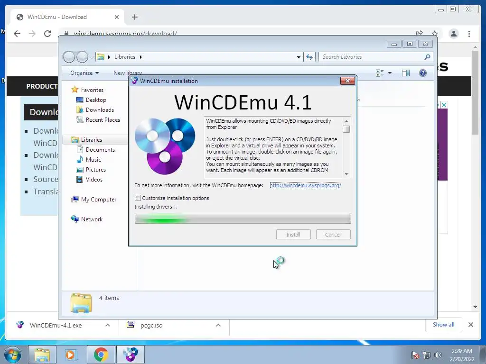Open Organize menu in Explorer
This screenshot has width=486, height=364.
[84, 73]
